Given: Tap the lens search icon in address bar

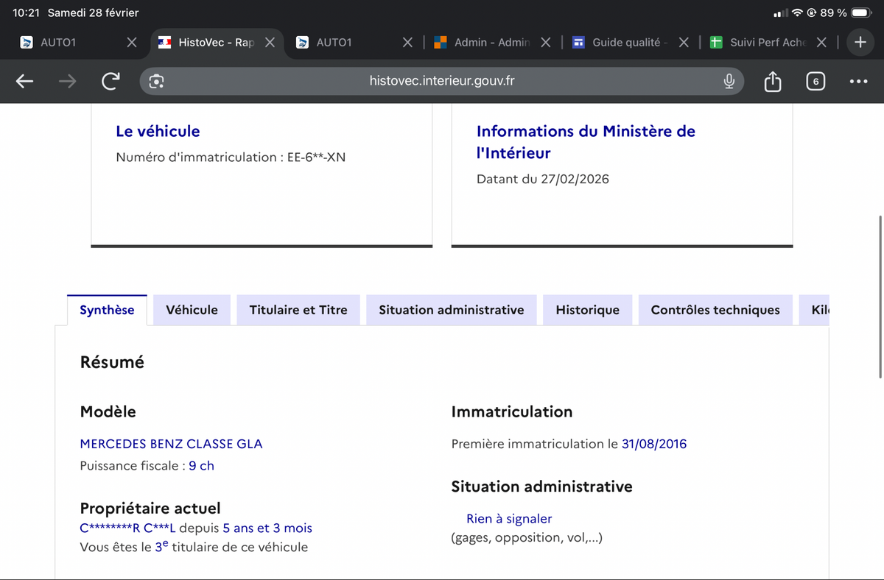Looking at the screenshot, I should tap(156, 81).
